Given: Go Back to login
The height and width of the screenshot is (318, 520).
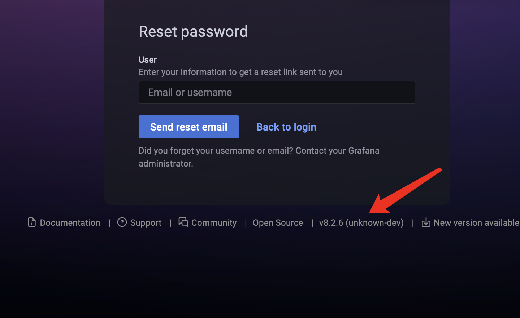Looking at the screenshot, I should [x=286, y=127].
